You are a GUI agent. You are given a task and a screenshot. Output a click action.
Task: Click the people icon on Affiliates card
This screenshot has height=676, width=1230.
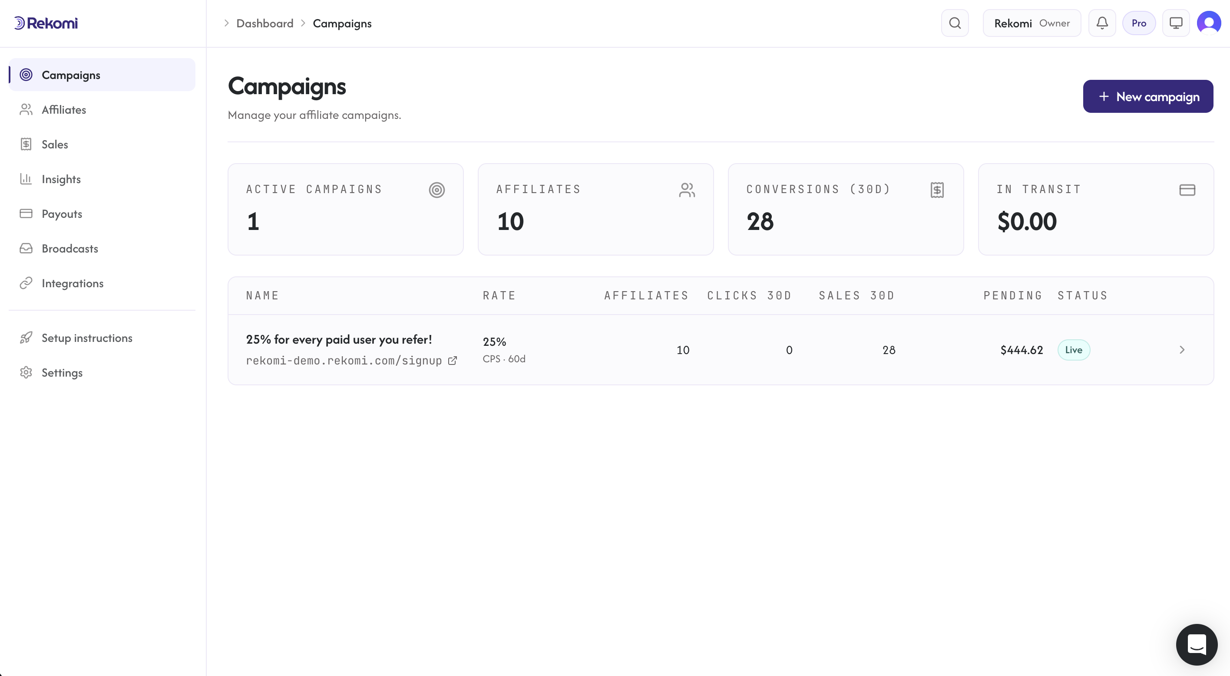tap(687, 190)
